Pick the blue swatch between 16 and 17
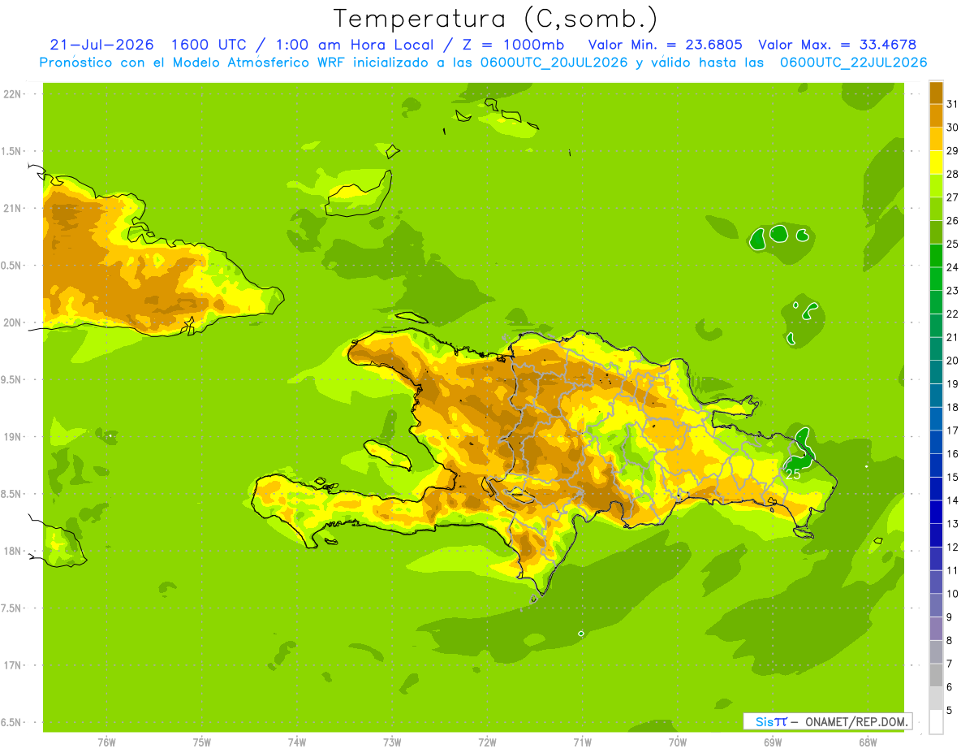The width and height of the screenshot is (974, 753). click(936, 442)
